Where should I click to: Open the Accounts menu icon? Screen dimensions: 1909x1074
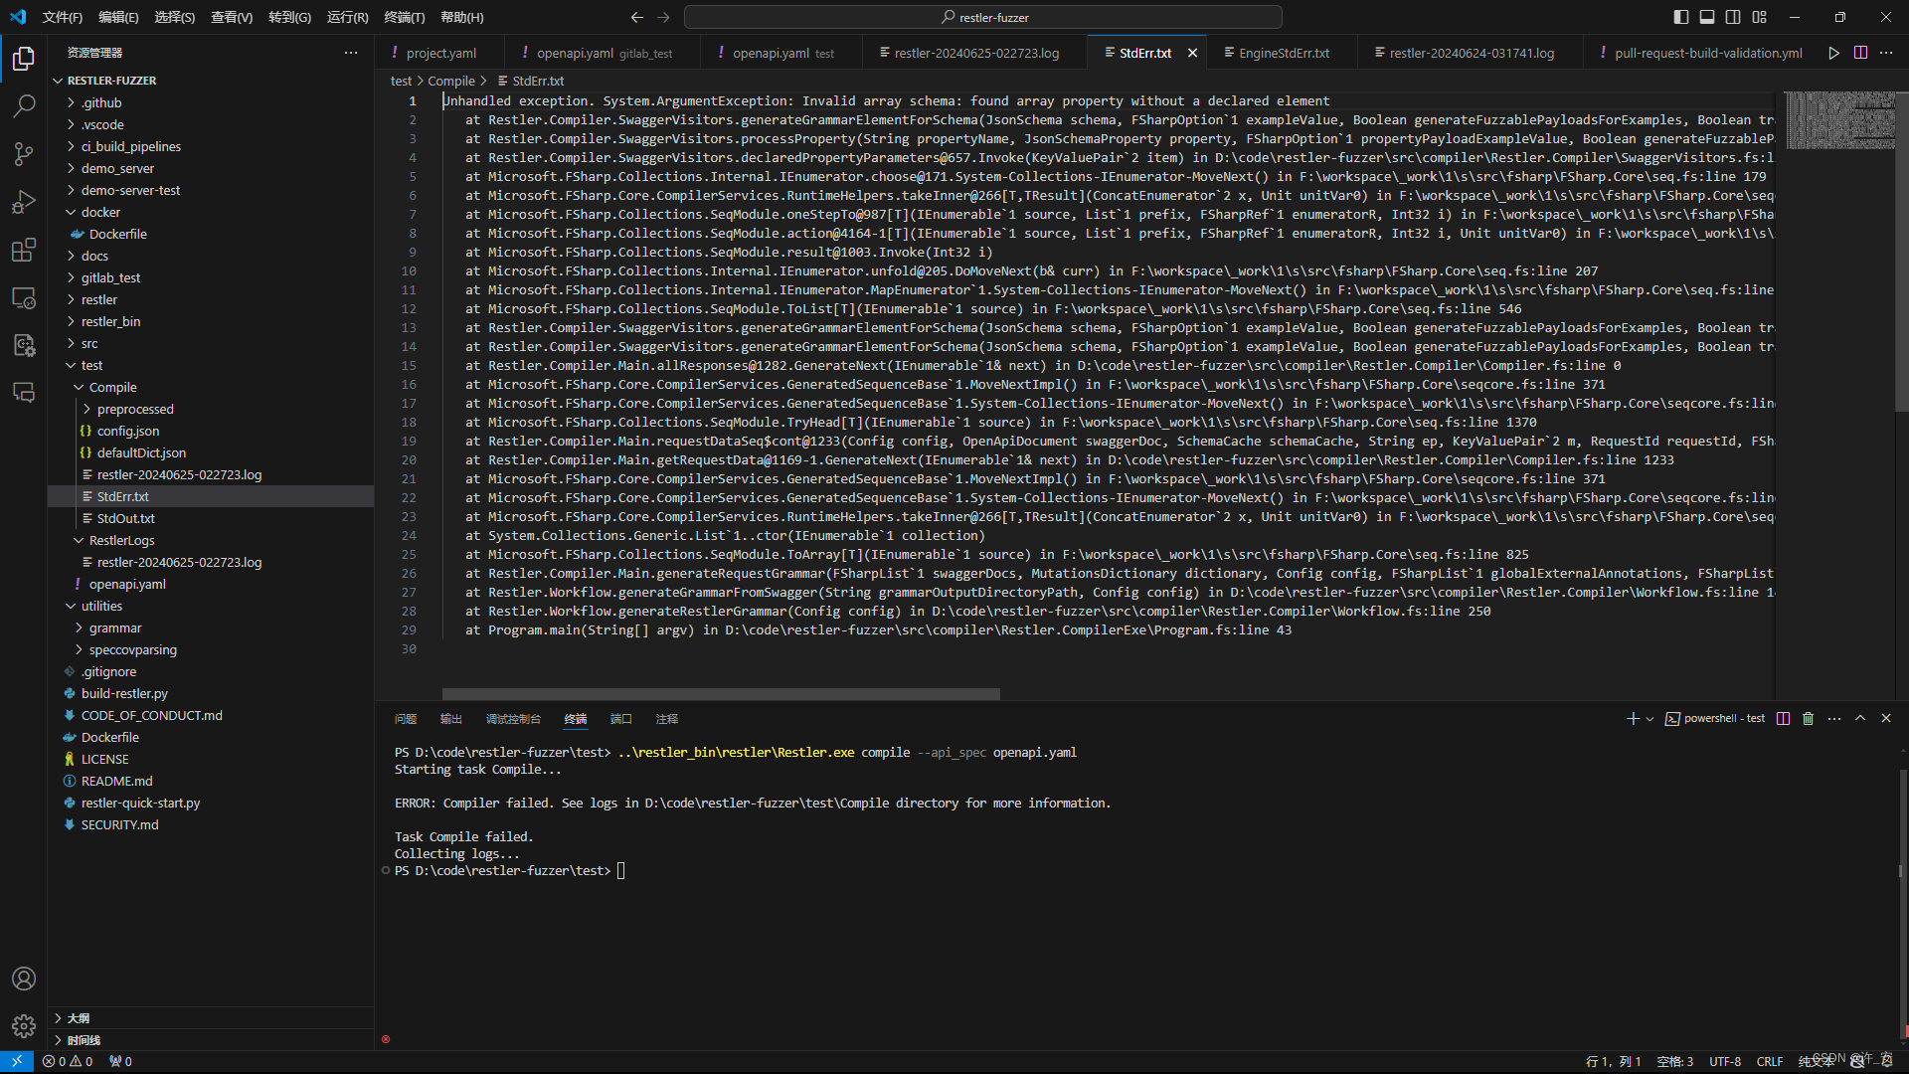[x=24, y=979]
